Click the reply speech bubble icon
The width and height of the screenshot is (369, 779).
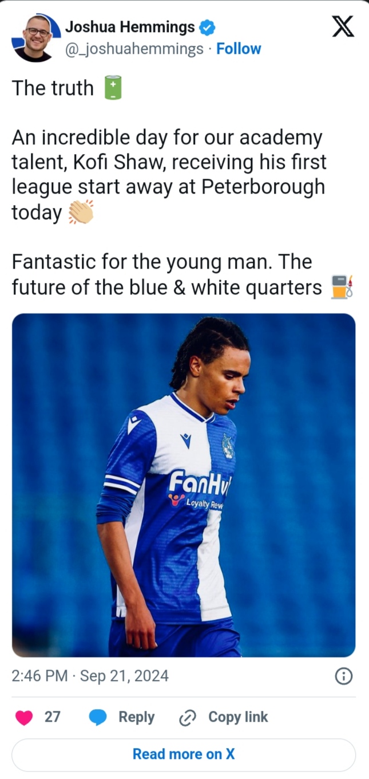(98, 717)
